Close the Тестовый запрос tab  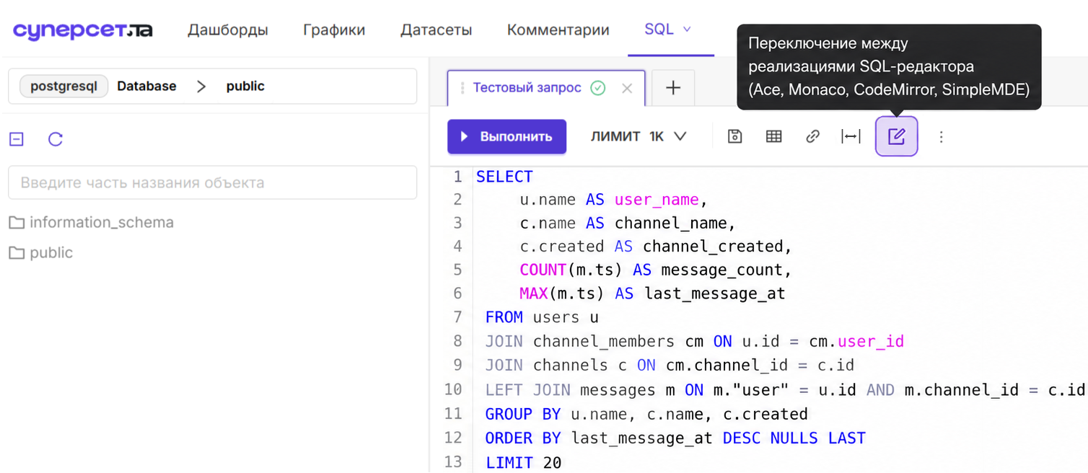click(x=627, y=89)
